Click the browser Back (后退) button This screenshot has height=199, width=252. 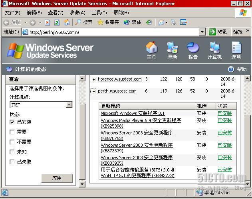(12, 22)
